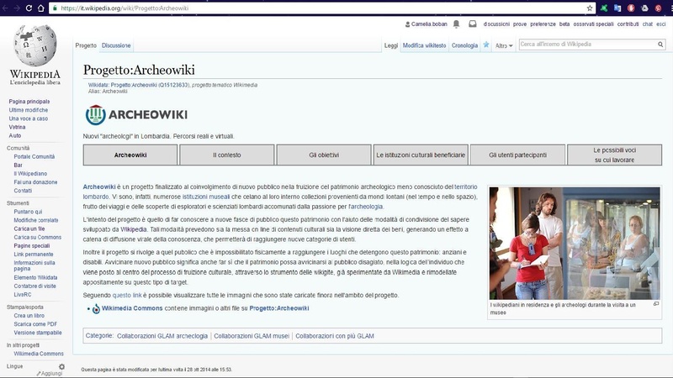
Task: Open the language settings gear icon
Action: (x=61, y=366)
